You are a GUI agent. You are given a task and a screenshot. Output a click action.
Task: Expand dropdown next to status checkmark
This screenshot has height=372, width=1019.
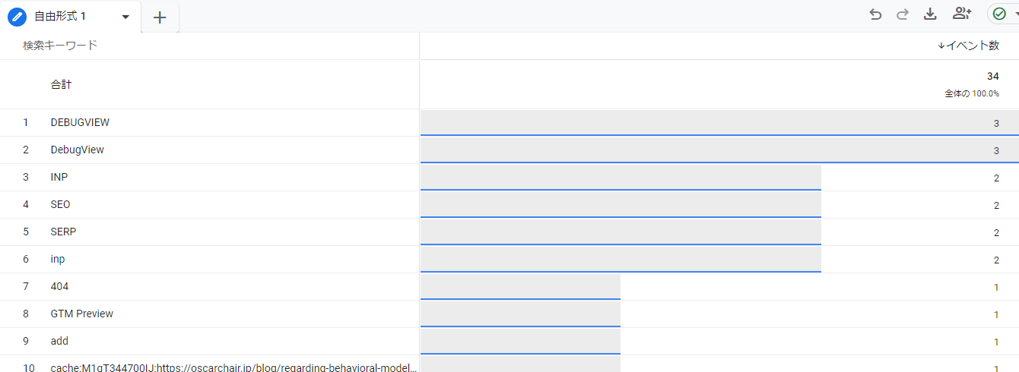(x=1015, y=14)
